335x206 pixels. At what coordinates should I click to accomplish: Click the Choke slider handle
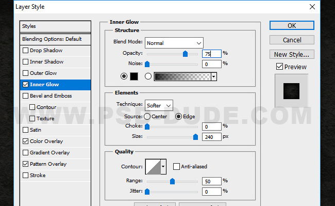[147, 126]
